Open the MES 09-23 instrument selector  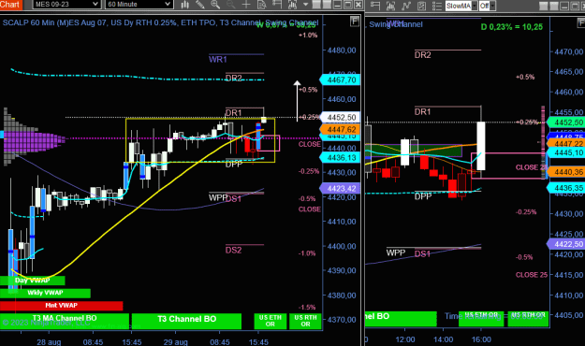66,4
